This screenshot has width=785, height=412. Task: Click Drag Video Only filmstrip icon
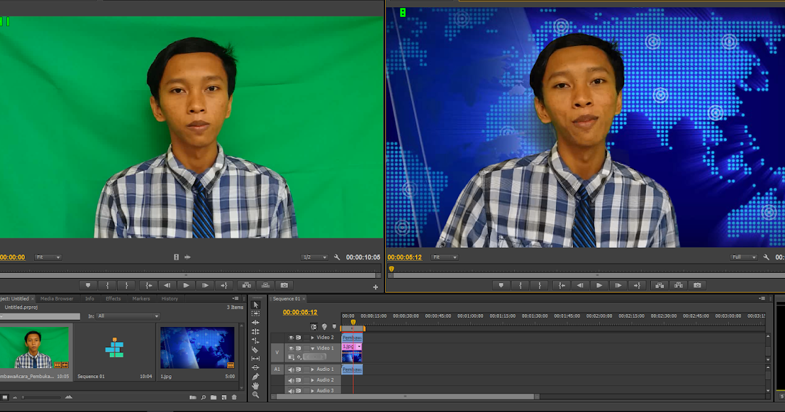click(176, 258)
